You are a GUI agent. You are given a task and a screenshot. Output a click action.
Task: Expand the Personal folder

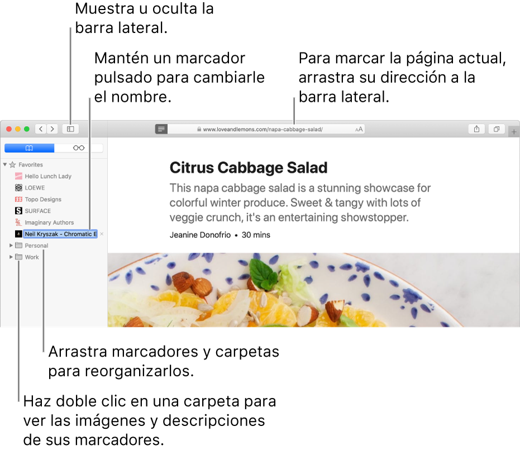11,246
